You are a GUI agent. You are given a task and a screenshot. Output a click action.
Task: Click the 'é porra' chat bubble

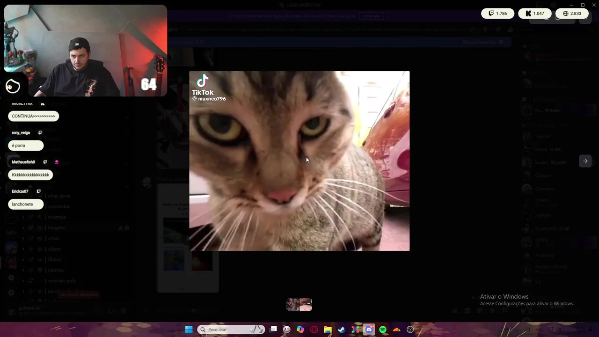(26, 146)
